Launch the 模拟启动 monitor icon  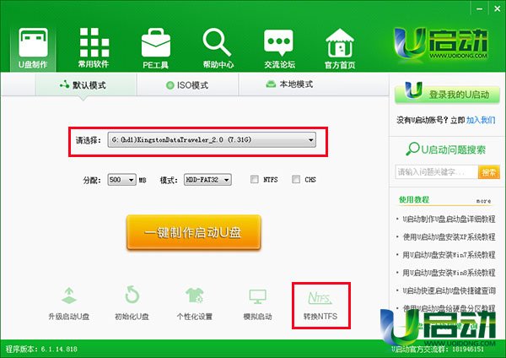[x=257, y=297]
